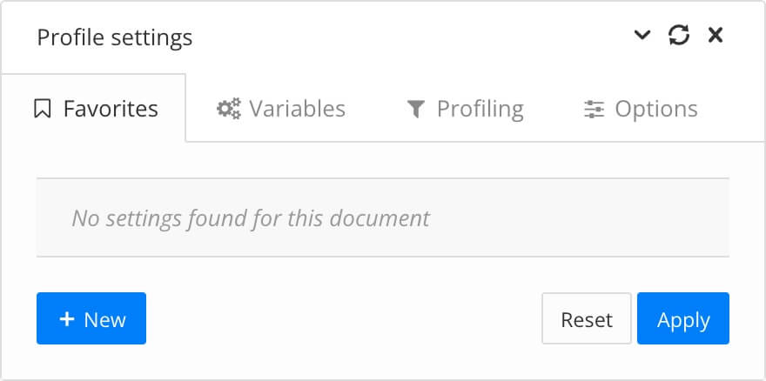The width and height of the screenshot is (766, 381).
Task: Click the refresh icon in the header
Action: (679, 36)
